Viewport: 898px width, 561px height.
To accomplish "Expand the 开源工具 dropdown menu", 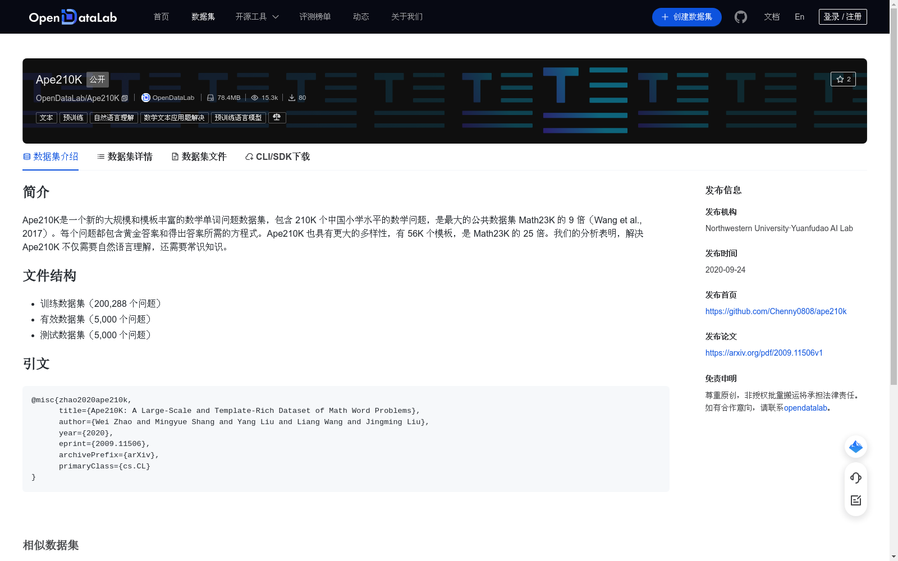I will pyautogui.click(x=256, y=17).
